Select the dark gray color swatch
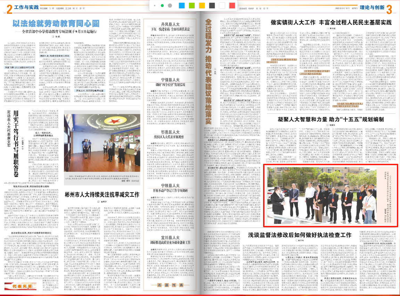This screenshot has width=400, height=296. point(211,6)
